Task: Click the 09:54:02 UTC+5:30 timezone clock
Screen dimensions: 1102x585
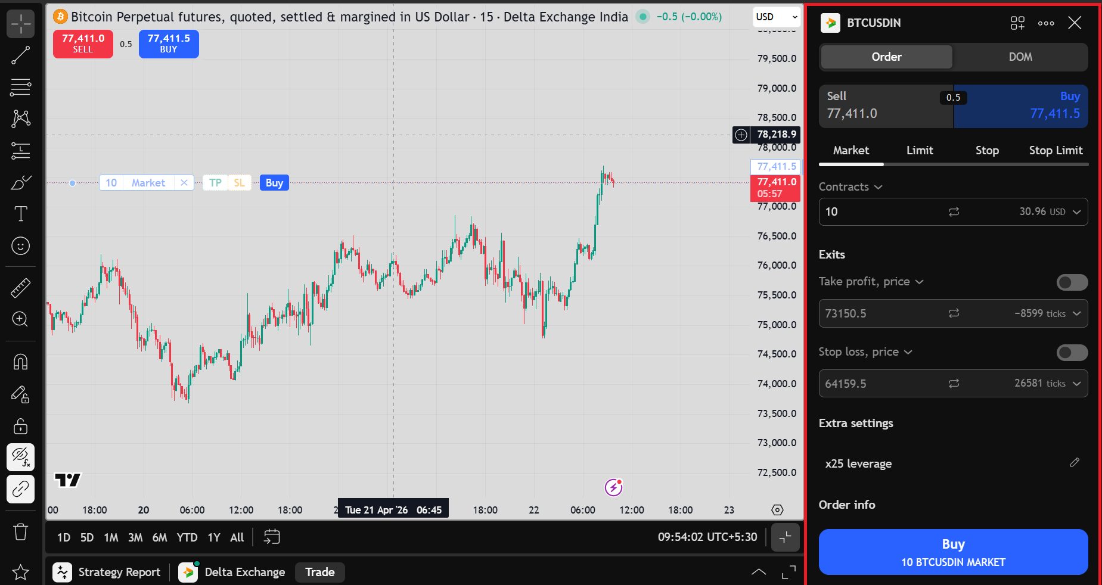Action: coord(707,537)
